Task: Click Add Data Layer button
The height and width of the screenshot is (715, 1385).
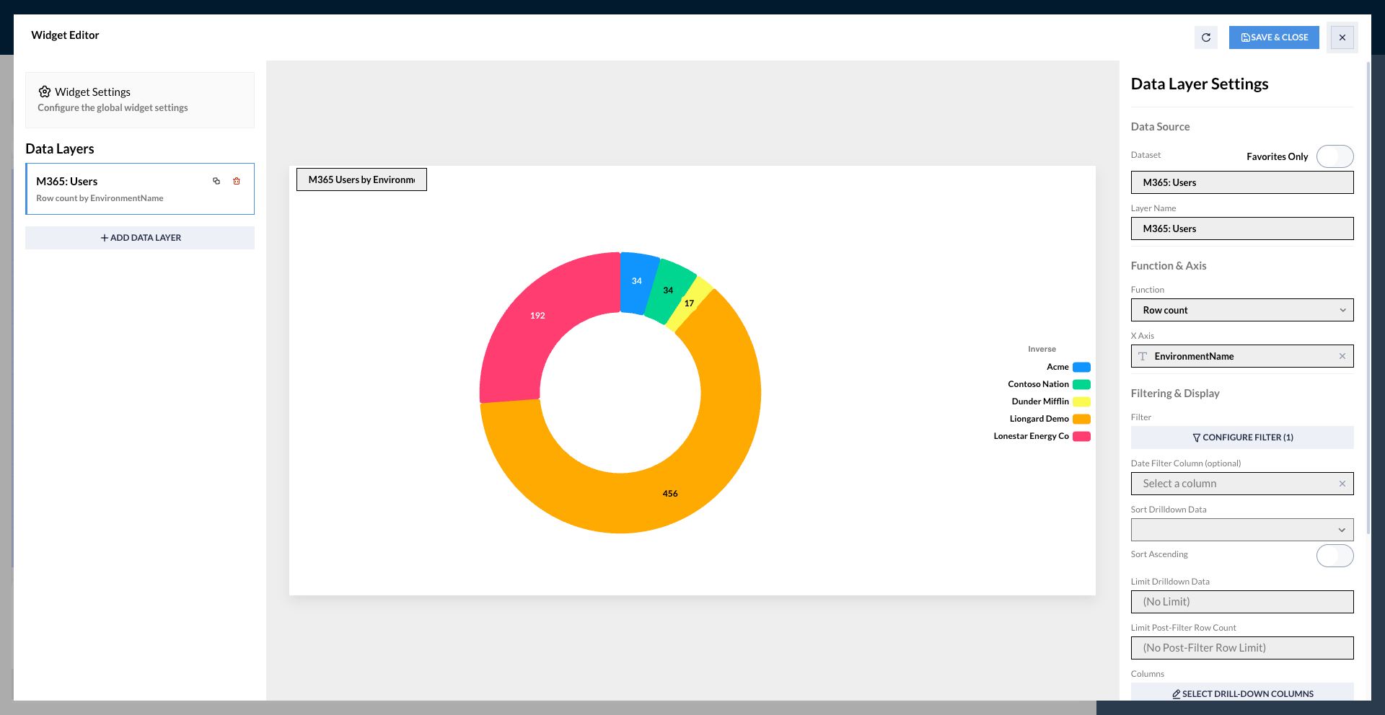Action: click(x=140, y=238)
